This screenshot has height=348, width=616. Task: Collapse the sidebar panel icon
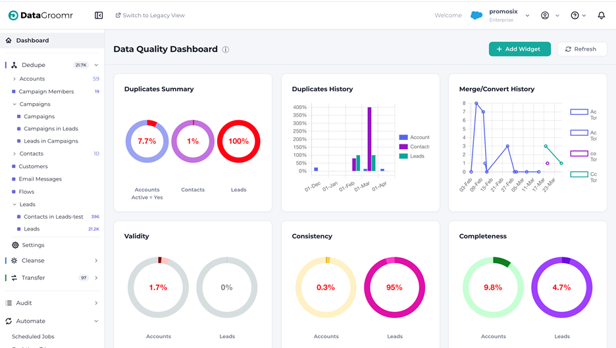pyautogui.click(x=99, y=15)
